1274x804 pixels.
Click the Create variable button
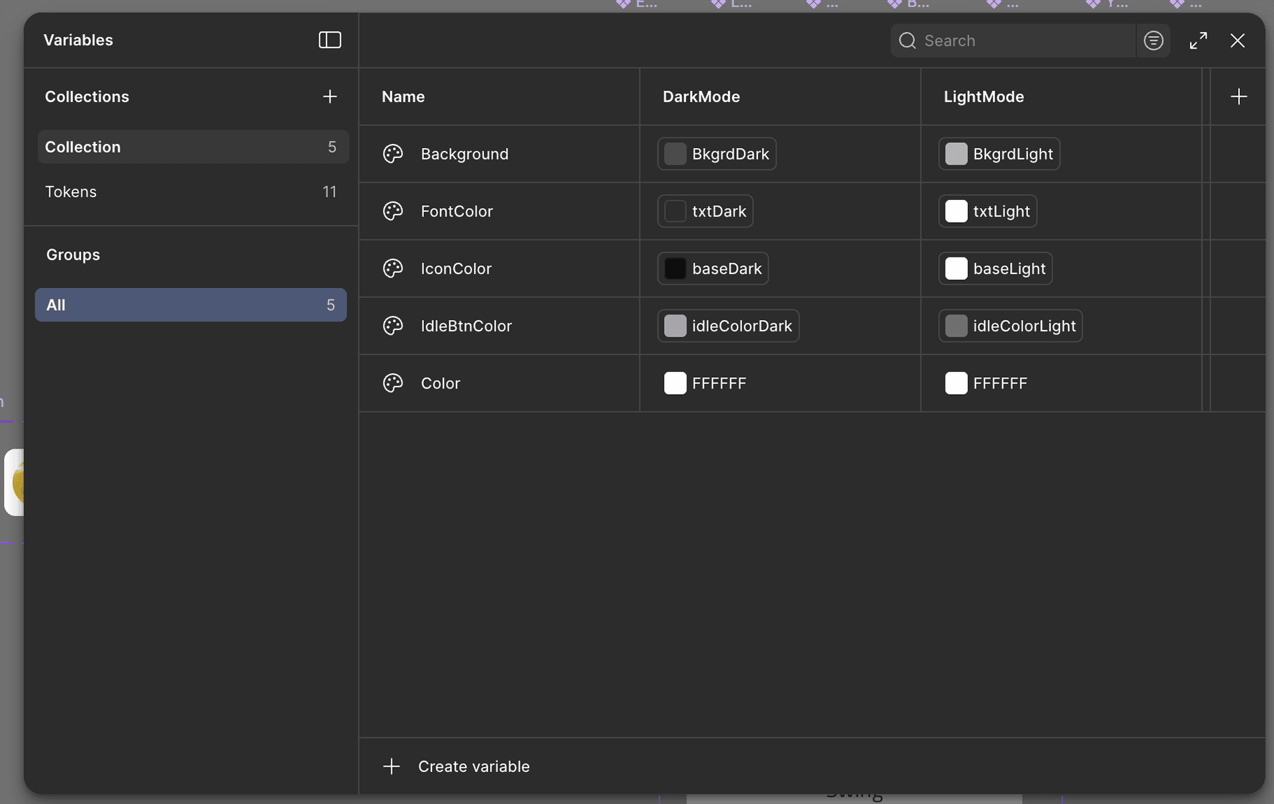(x=473, y=766)
